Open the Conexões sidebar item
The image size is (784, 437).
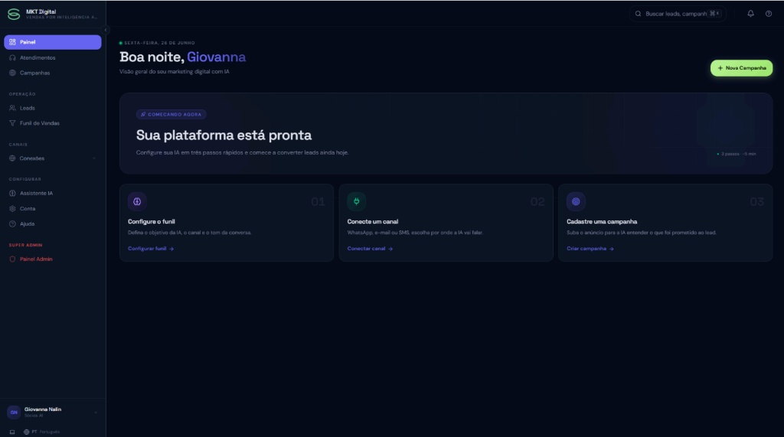[x=53, y=158]
